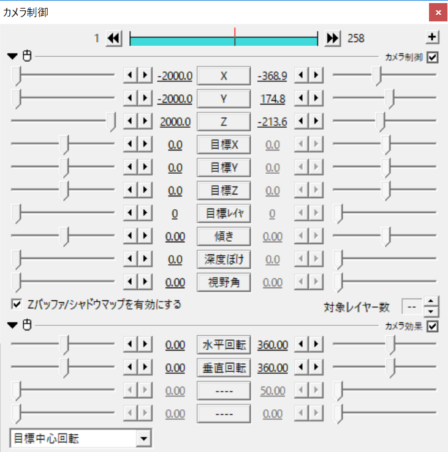
Task: Click the 対象レイヤー数 value field
Action: click(412, 307)
